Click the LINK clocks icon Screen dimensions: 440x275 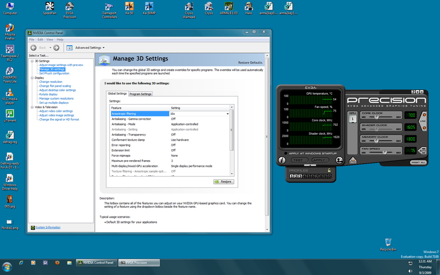pyautogui.click(x=423, y=121)
